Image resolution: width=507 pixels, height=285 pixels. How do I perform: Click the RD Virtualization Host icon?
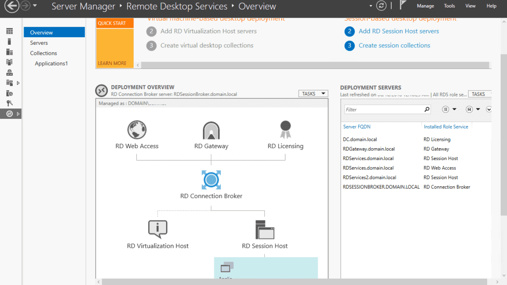click(158, 229)
